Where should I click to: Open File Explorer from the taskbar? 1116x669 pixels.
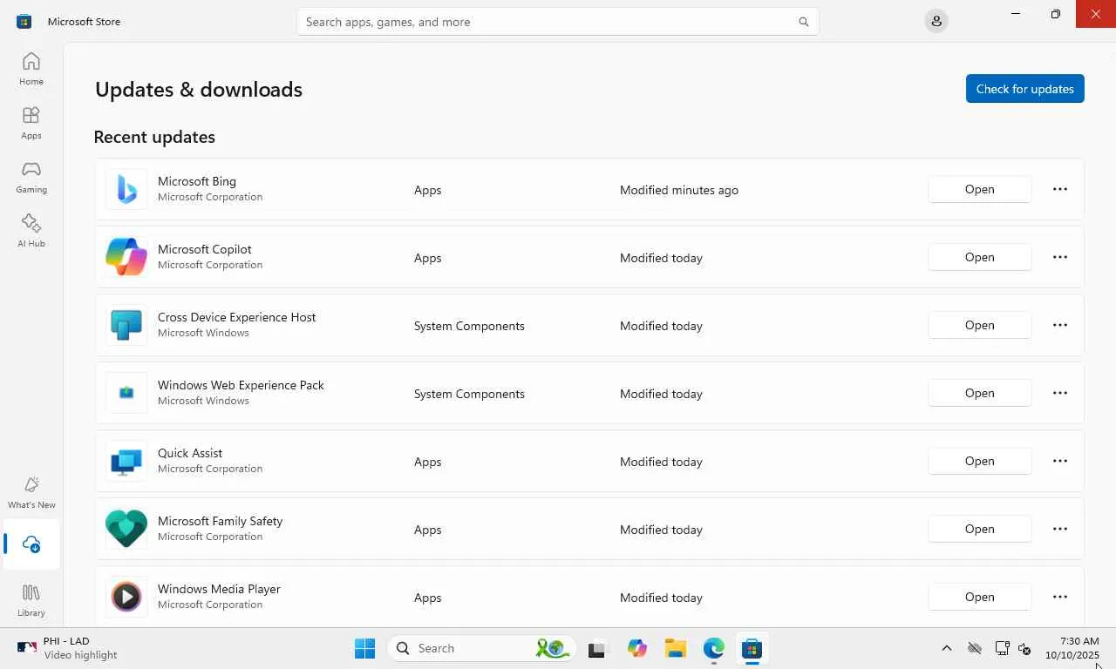[676, 648]
